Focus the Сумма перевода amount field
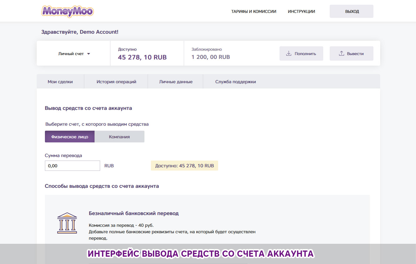The image size is (416, 264). click(x=72, y=166)
